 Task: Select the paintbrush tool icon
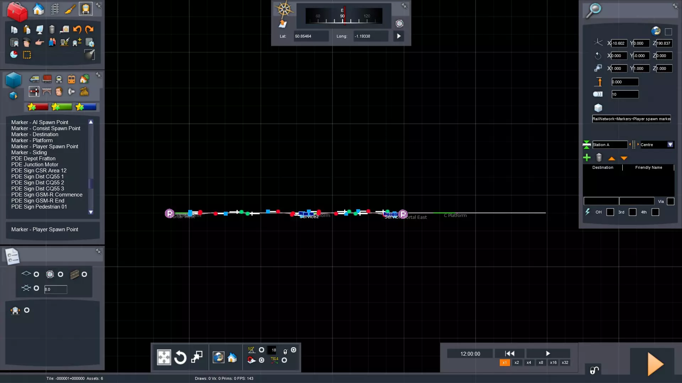coord(70,9)
